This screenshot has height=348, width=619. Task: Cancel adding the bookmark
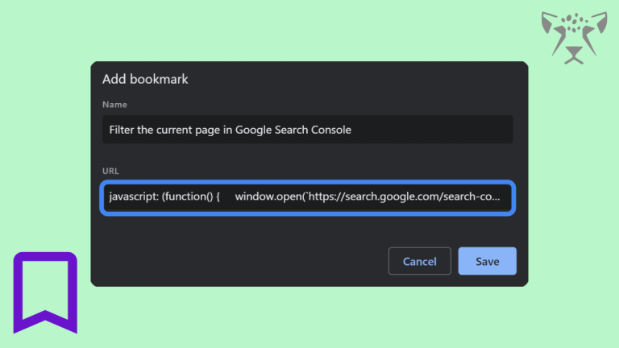coord(420,261)
